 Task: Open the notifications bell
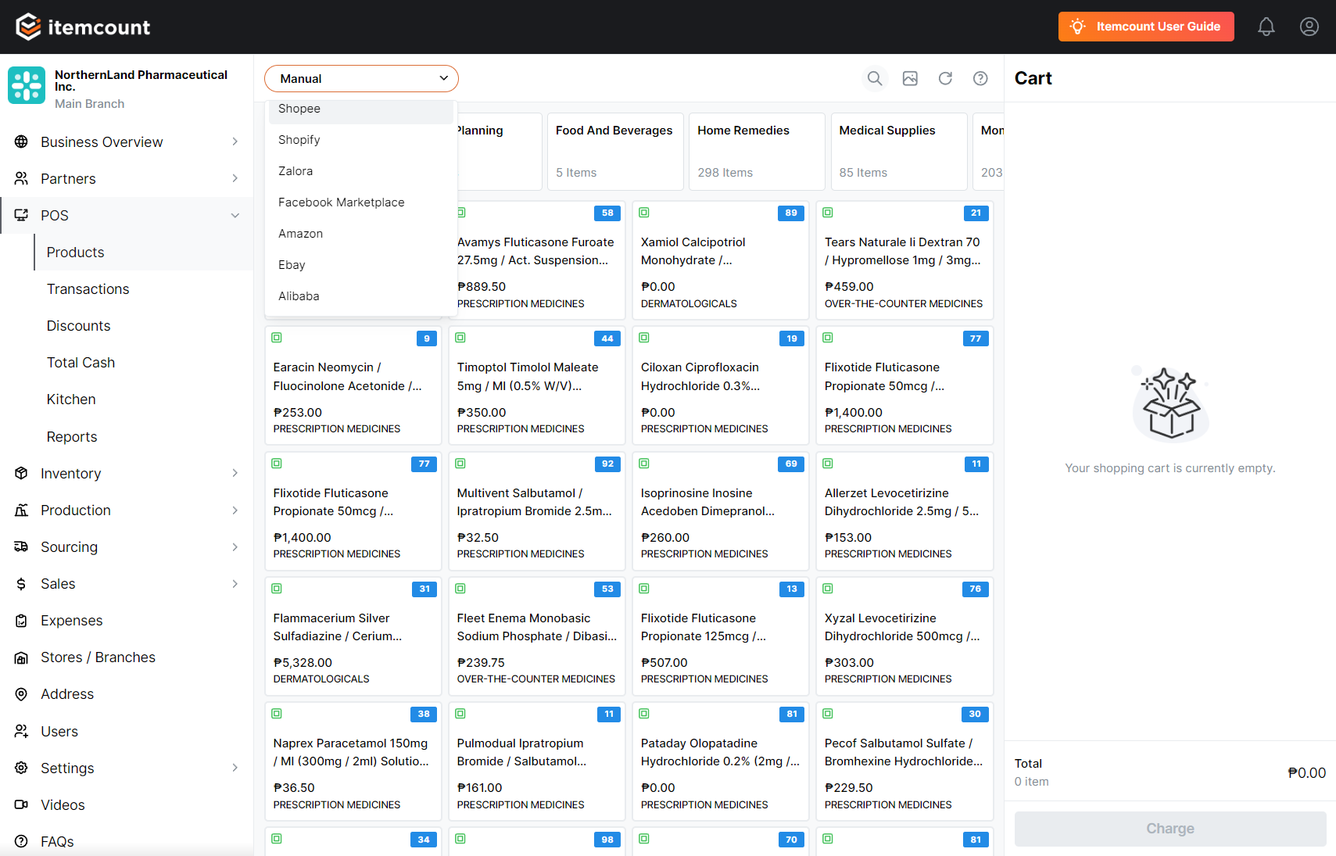(1266, 27)
